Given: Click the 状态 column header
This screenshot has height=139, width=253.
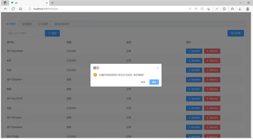Looking at the screenshot, I should [x=129, y=42].
